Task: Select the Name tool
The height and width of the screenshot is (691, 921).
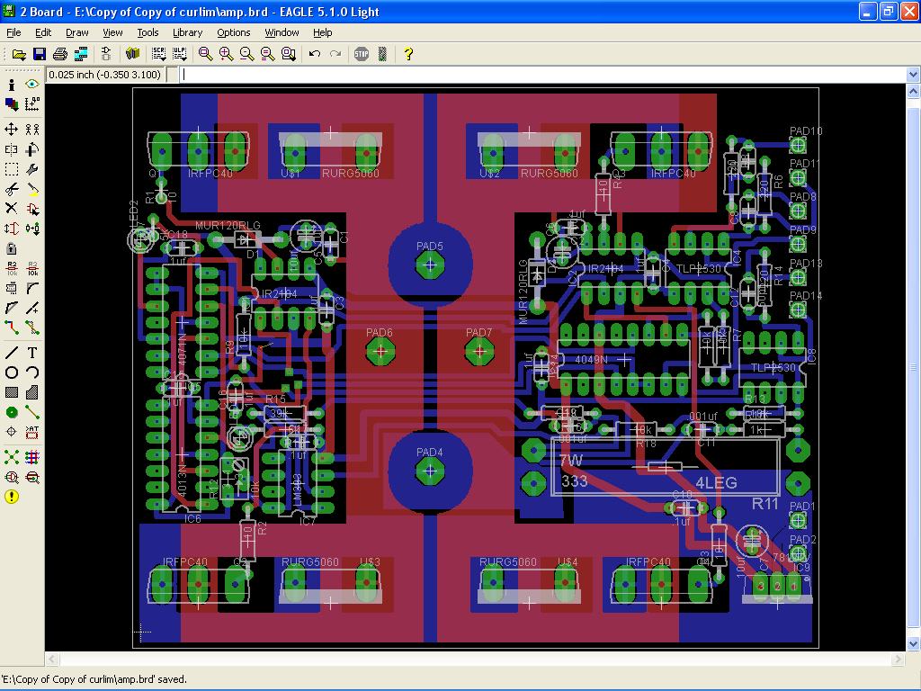Action: (x=11, y=268)
